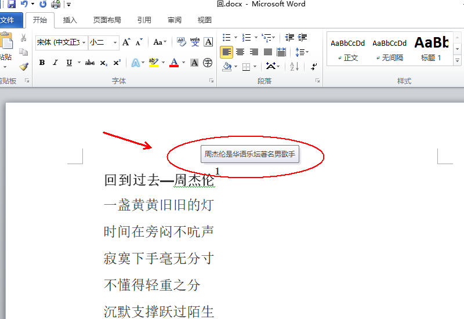Open the text effects glowing A
The height and width of the screenshot is (319, 464).
pyautogui.click(x=136, y=63)
